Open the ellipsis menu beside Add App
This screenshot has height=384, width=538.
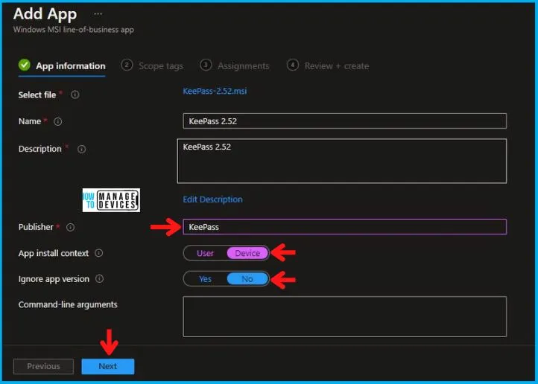coord(98,14)
